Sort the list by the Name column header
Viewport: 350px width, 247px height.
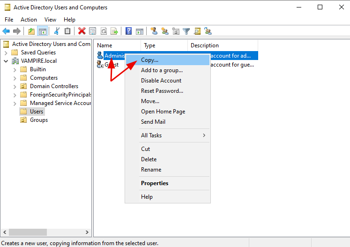(118, 45)
